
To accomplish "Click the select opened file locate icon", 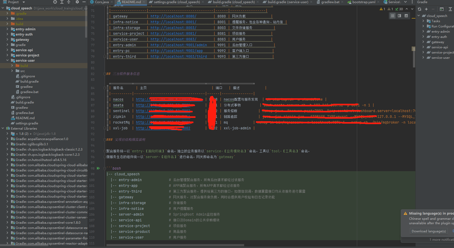I will (55, 2).
